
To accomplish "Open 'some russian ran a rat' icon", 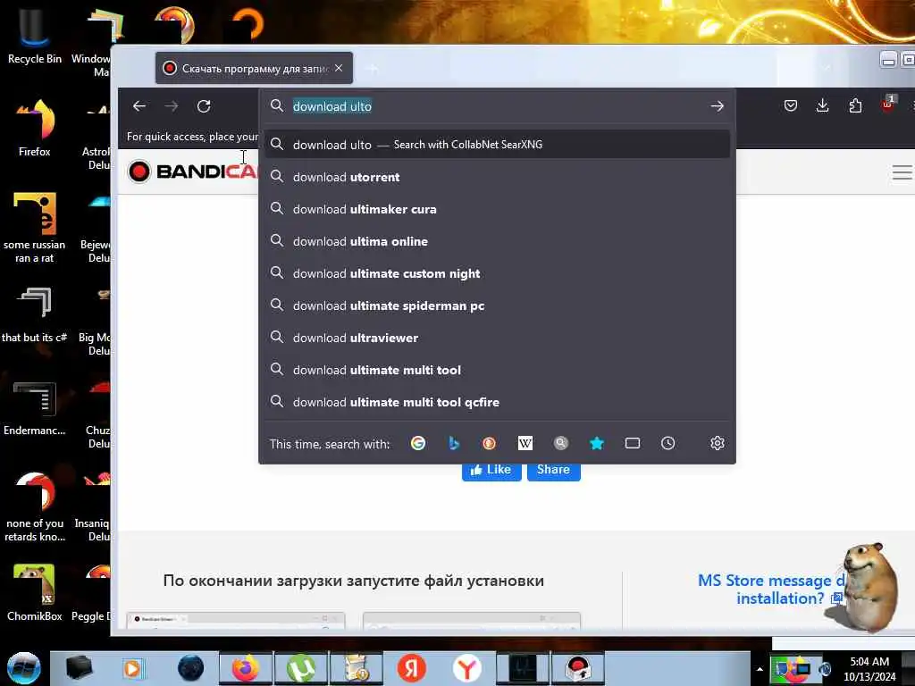I will [x=35, y=226].
